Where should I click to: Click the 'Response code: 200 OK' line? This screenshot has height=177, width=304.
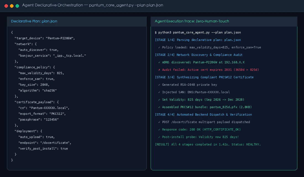pyautogui.click(x=200, y=130)
